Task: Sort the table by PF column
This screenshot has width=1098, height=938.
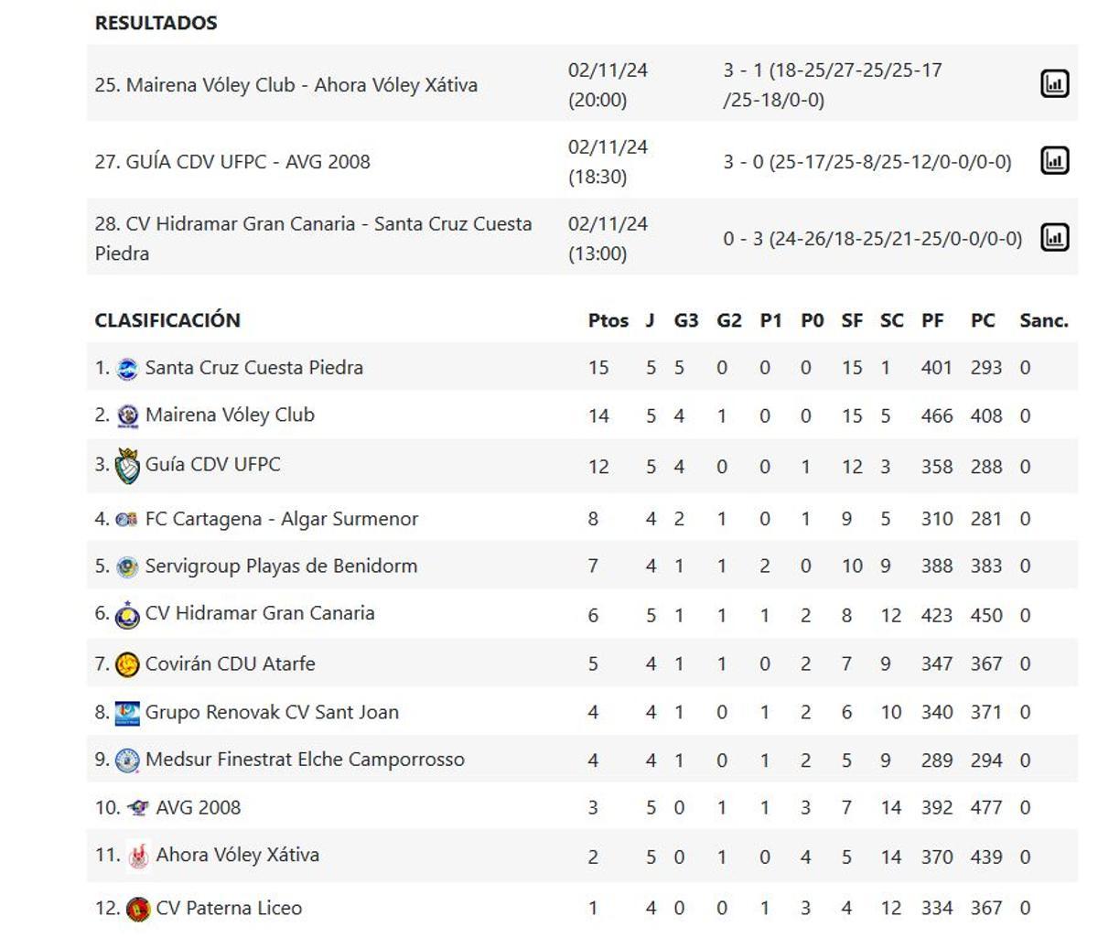Action: pyautogui.click(x=933, y=320)
